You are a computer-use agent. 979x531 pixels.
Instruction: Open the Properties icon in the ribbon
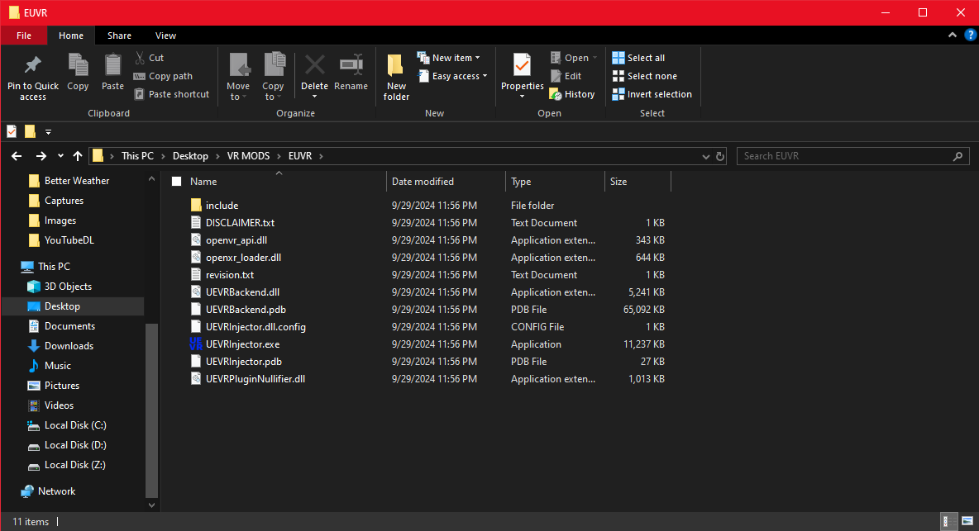pos(522,64)
